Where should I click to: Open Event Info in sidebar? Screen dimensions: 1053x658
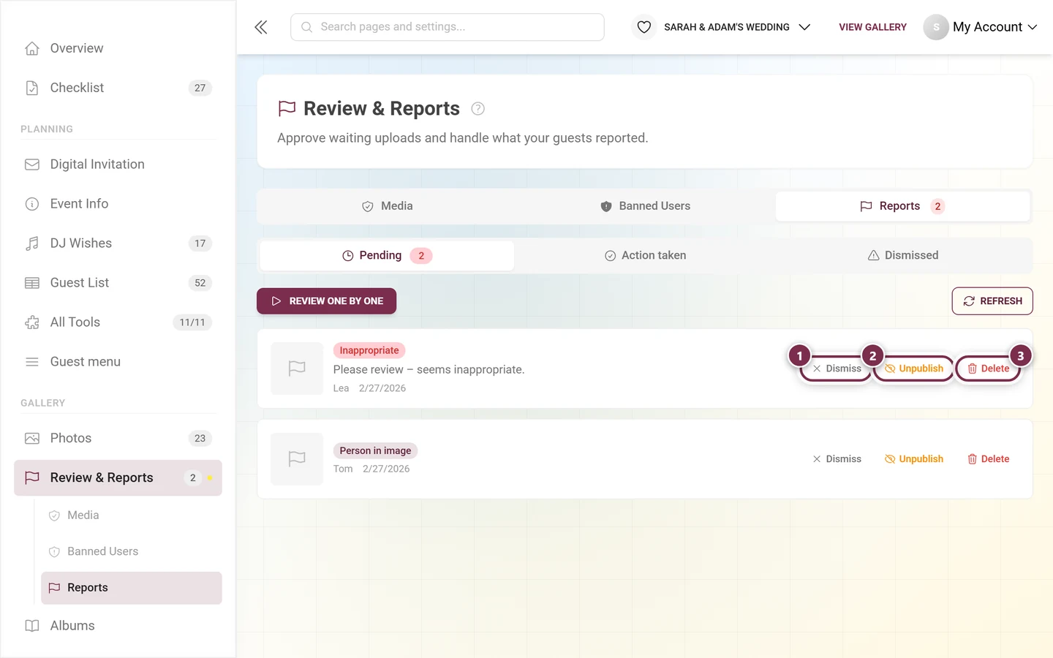click(118, 204)
